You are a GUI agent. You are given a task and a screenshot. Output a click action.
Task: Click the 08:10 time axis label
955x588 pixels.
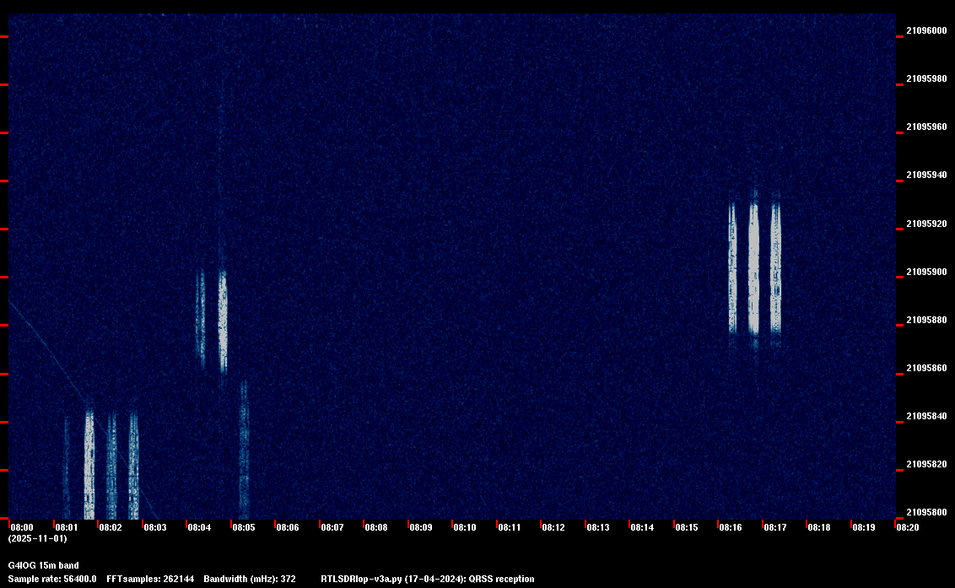466,527
